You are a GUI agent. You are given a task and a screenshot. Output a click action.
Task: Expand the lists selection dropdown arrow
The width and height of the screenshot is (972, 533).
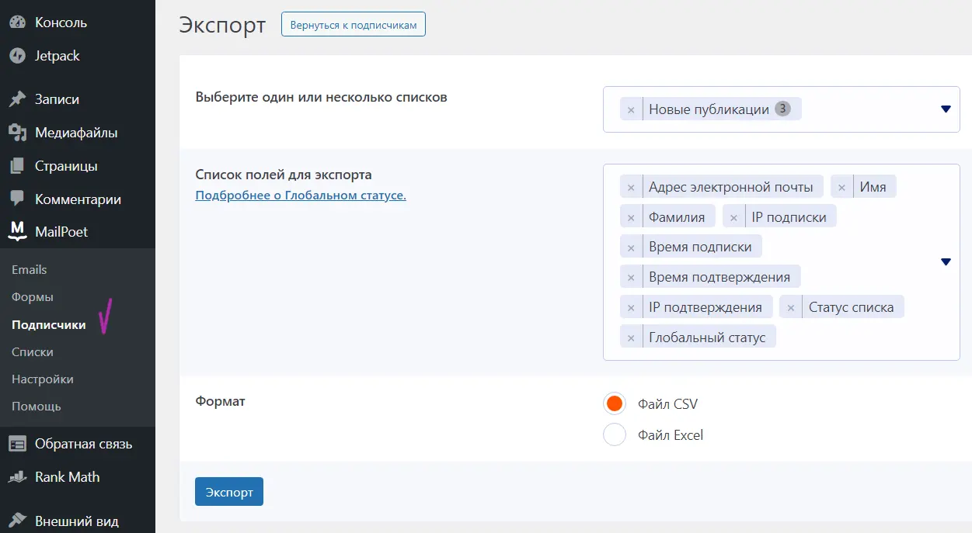coord(946,109)
